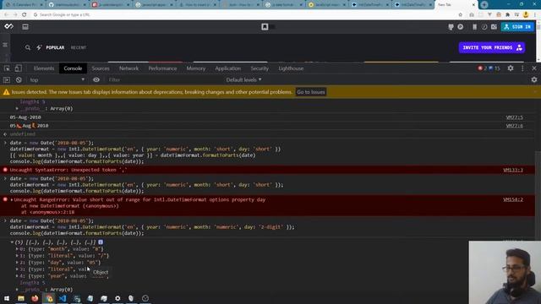Open the Elements panel tab
This screenshot has width=541, height=304.
(44, 68)
